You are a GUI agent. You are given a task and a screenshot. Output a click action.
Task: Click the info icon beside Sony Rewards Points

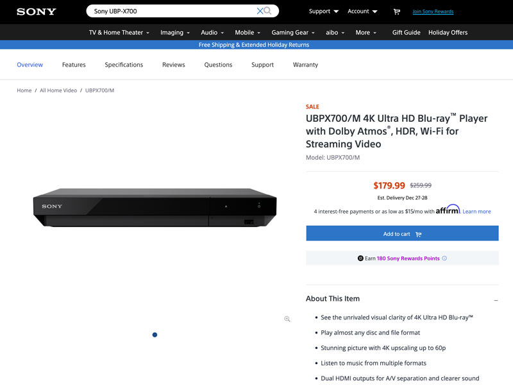444,258
